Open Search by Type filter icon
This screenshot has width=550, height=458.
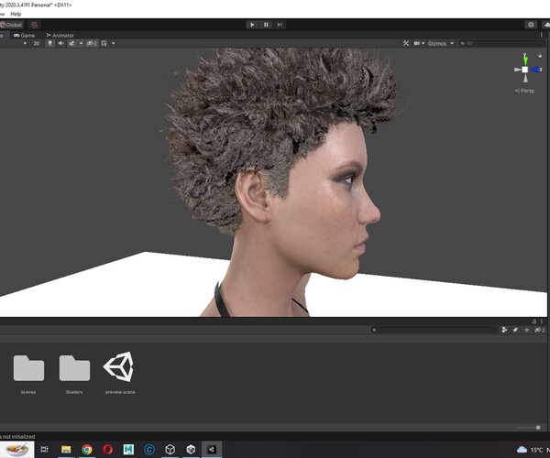coord(504,330)
